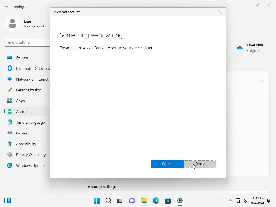Open the Apps settings icon
Image resolution: width=276 pixels, height=207 pixels.
pos(10,101)
